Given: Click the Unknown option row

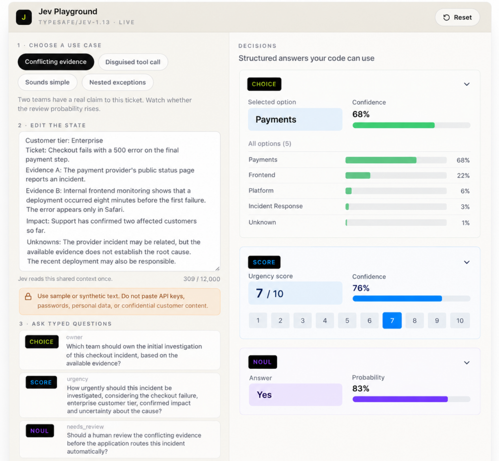Looking at the screenshot, I should 359,222.
